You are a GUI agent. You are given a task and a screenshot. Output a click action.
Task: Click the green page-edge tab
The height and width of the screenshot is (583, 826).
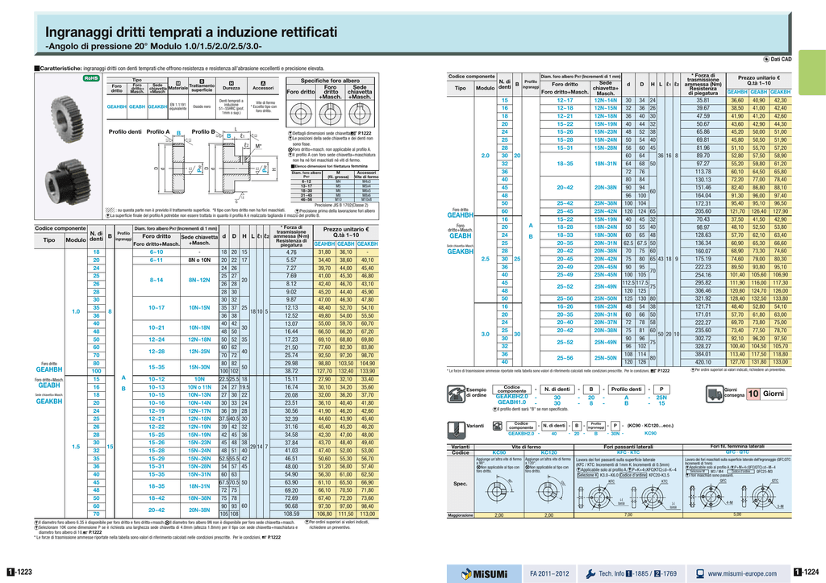pyautogui.click(x=812, y=72)
